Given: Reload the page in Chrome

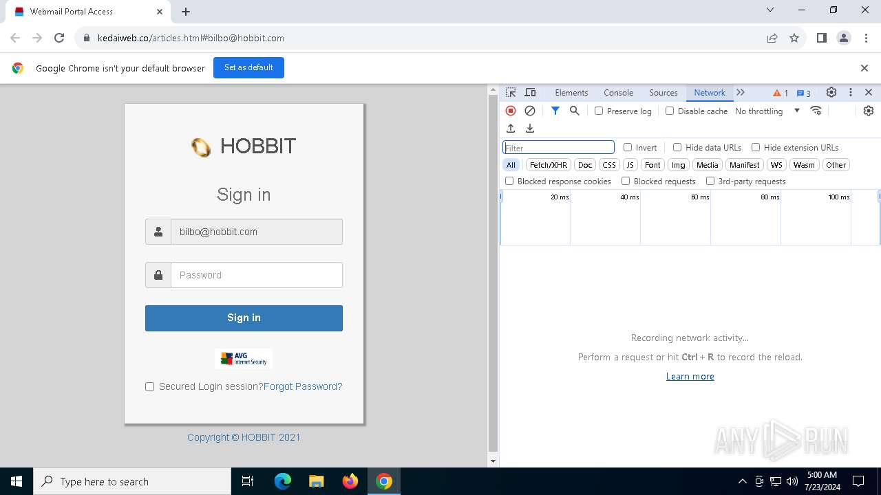Looking at the screenshot, I should (x=59, y=38).
